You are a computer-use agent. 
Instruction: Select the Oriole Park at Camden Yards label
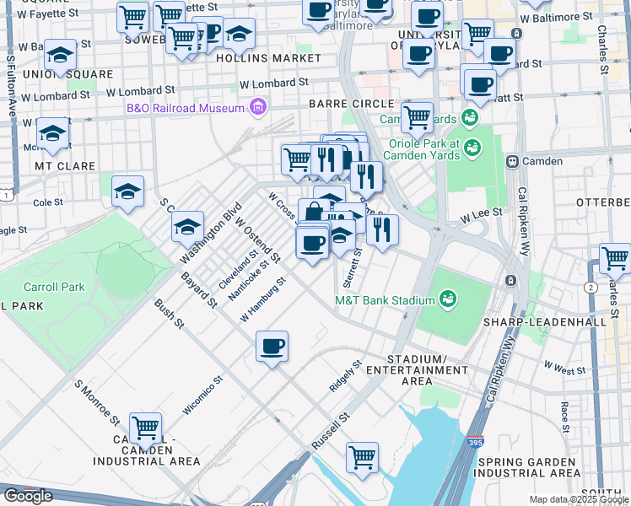tap(422, 149)
